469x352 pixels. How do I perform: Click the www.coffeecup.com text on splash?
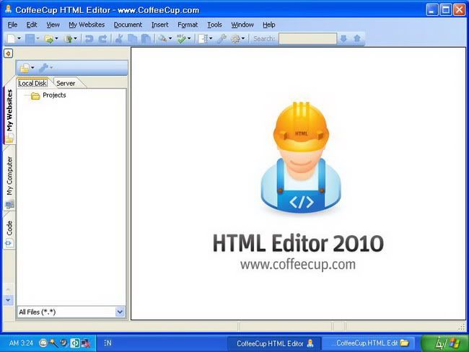pyautogui.click(x=298, y=265)
